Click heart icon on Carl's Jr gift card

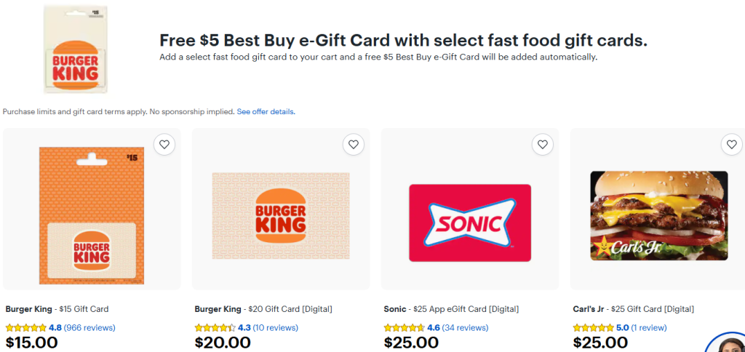[731, 145]
